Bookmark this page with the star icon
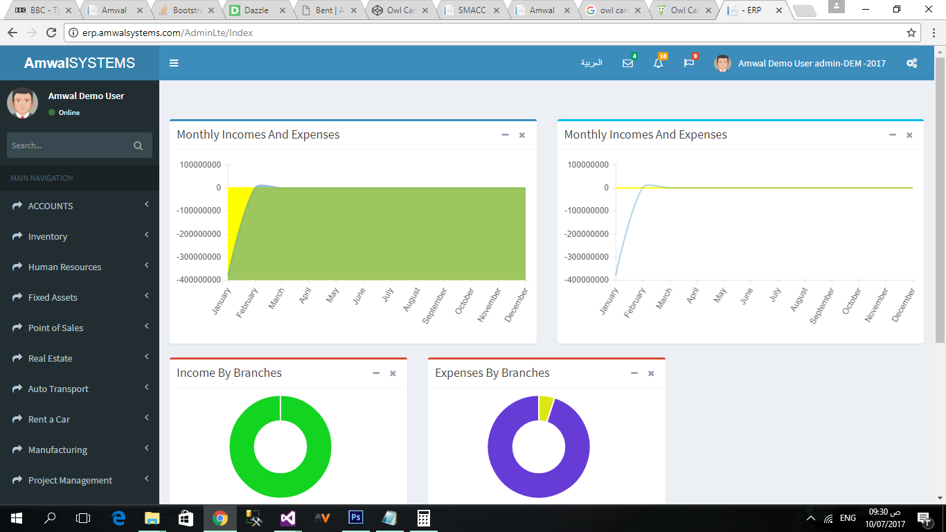 tap(911, 33)
